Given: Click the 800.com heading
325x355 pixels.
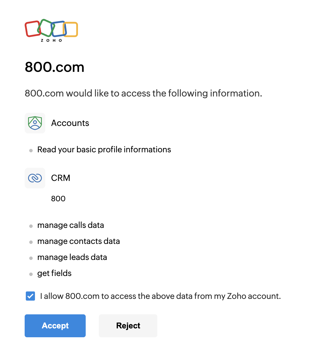Looking at the screenshot, I should pos(54,67).
